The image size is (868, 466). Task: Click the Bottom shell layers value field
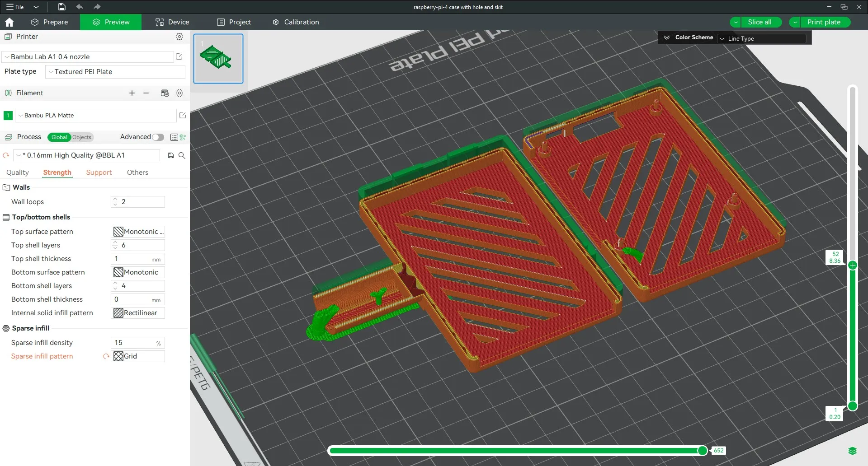point(138,286)
